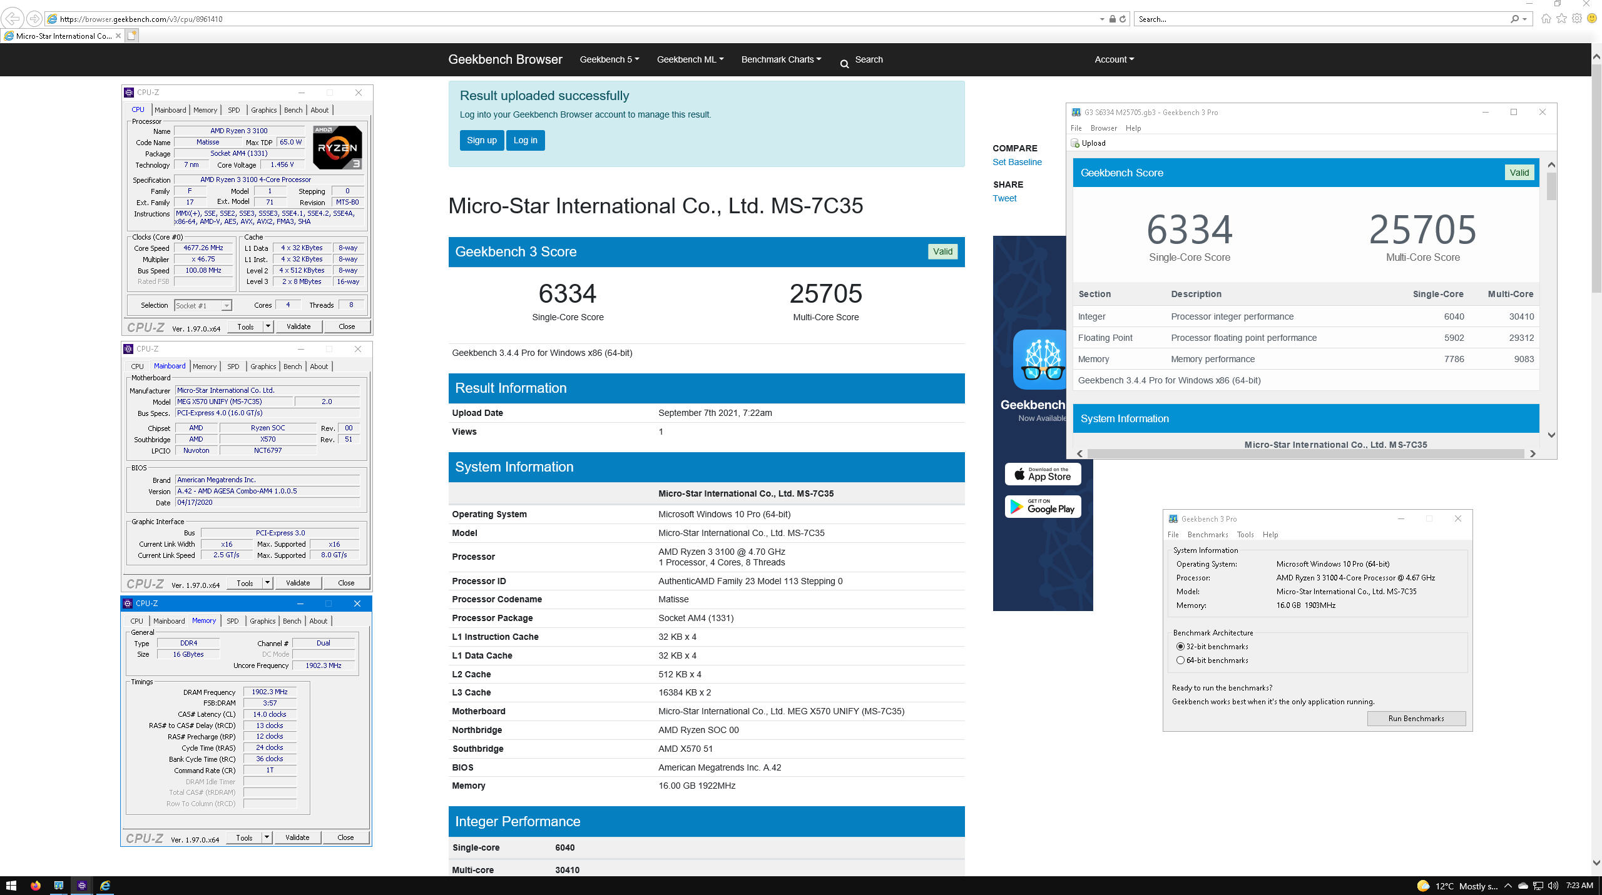Click the favorites star icon
Image resolution: width=1602 pixels, height=895 pixels.
[1562, 19]
